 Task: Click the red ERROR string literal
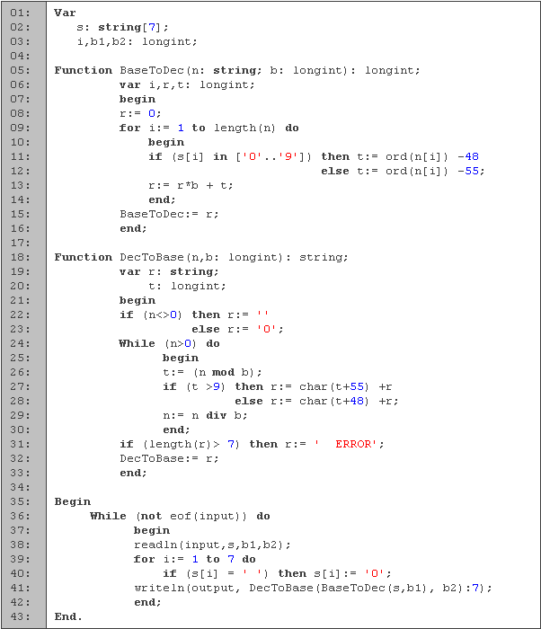(x=346, y=445)
